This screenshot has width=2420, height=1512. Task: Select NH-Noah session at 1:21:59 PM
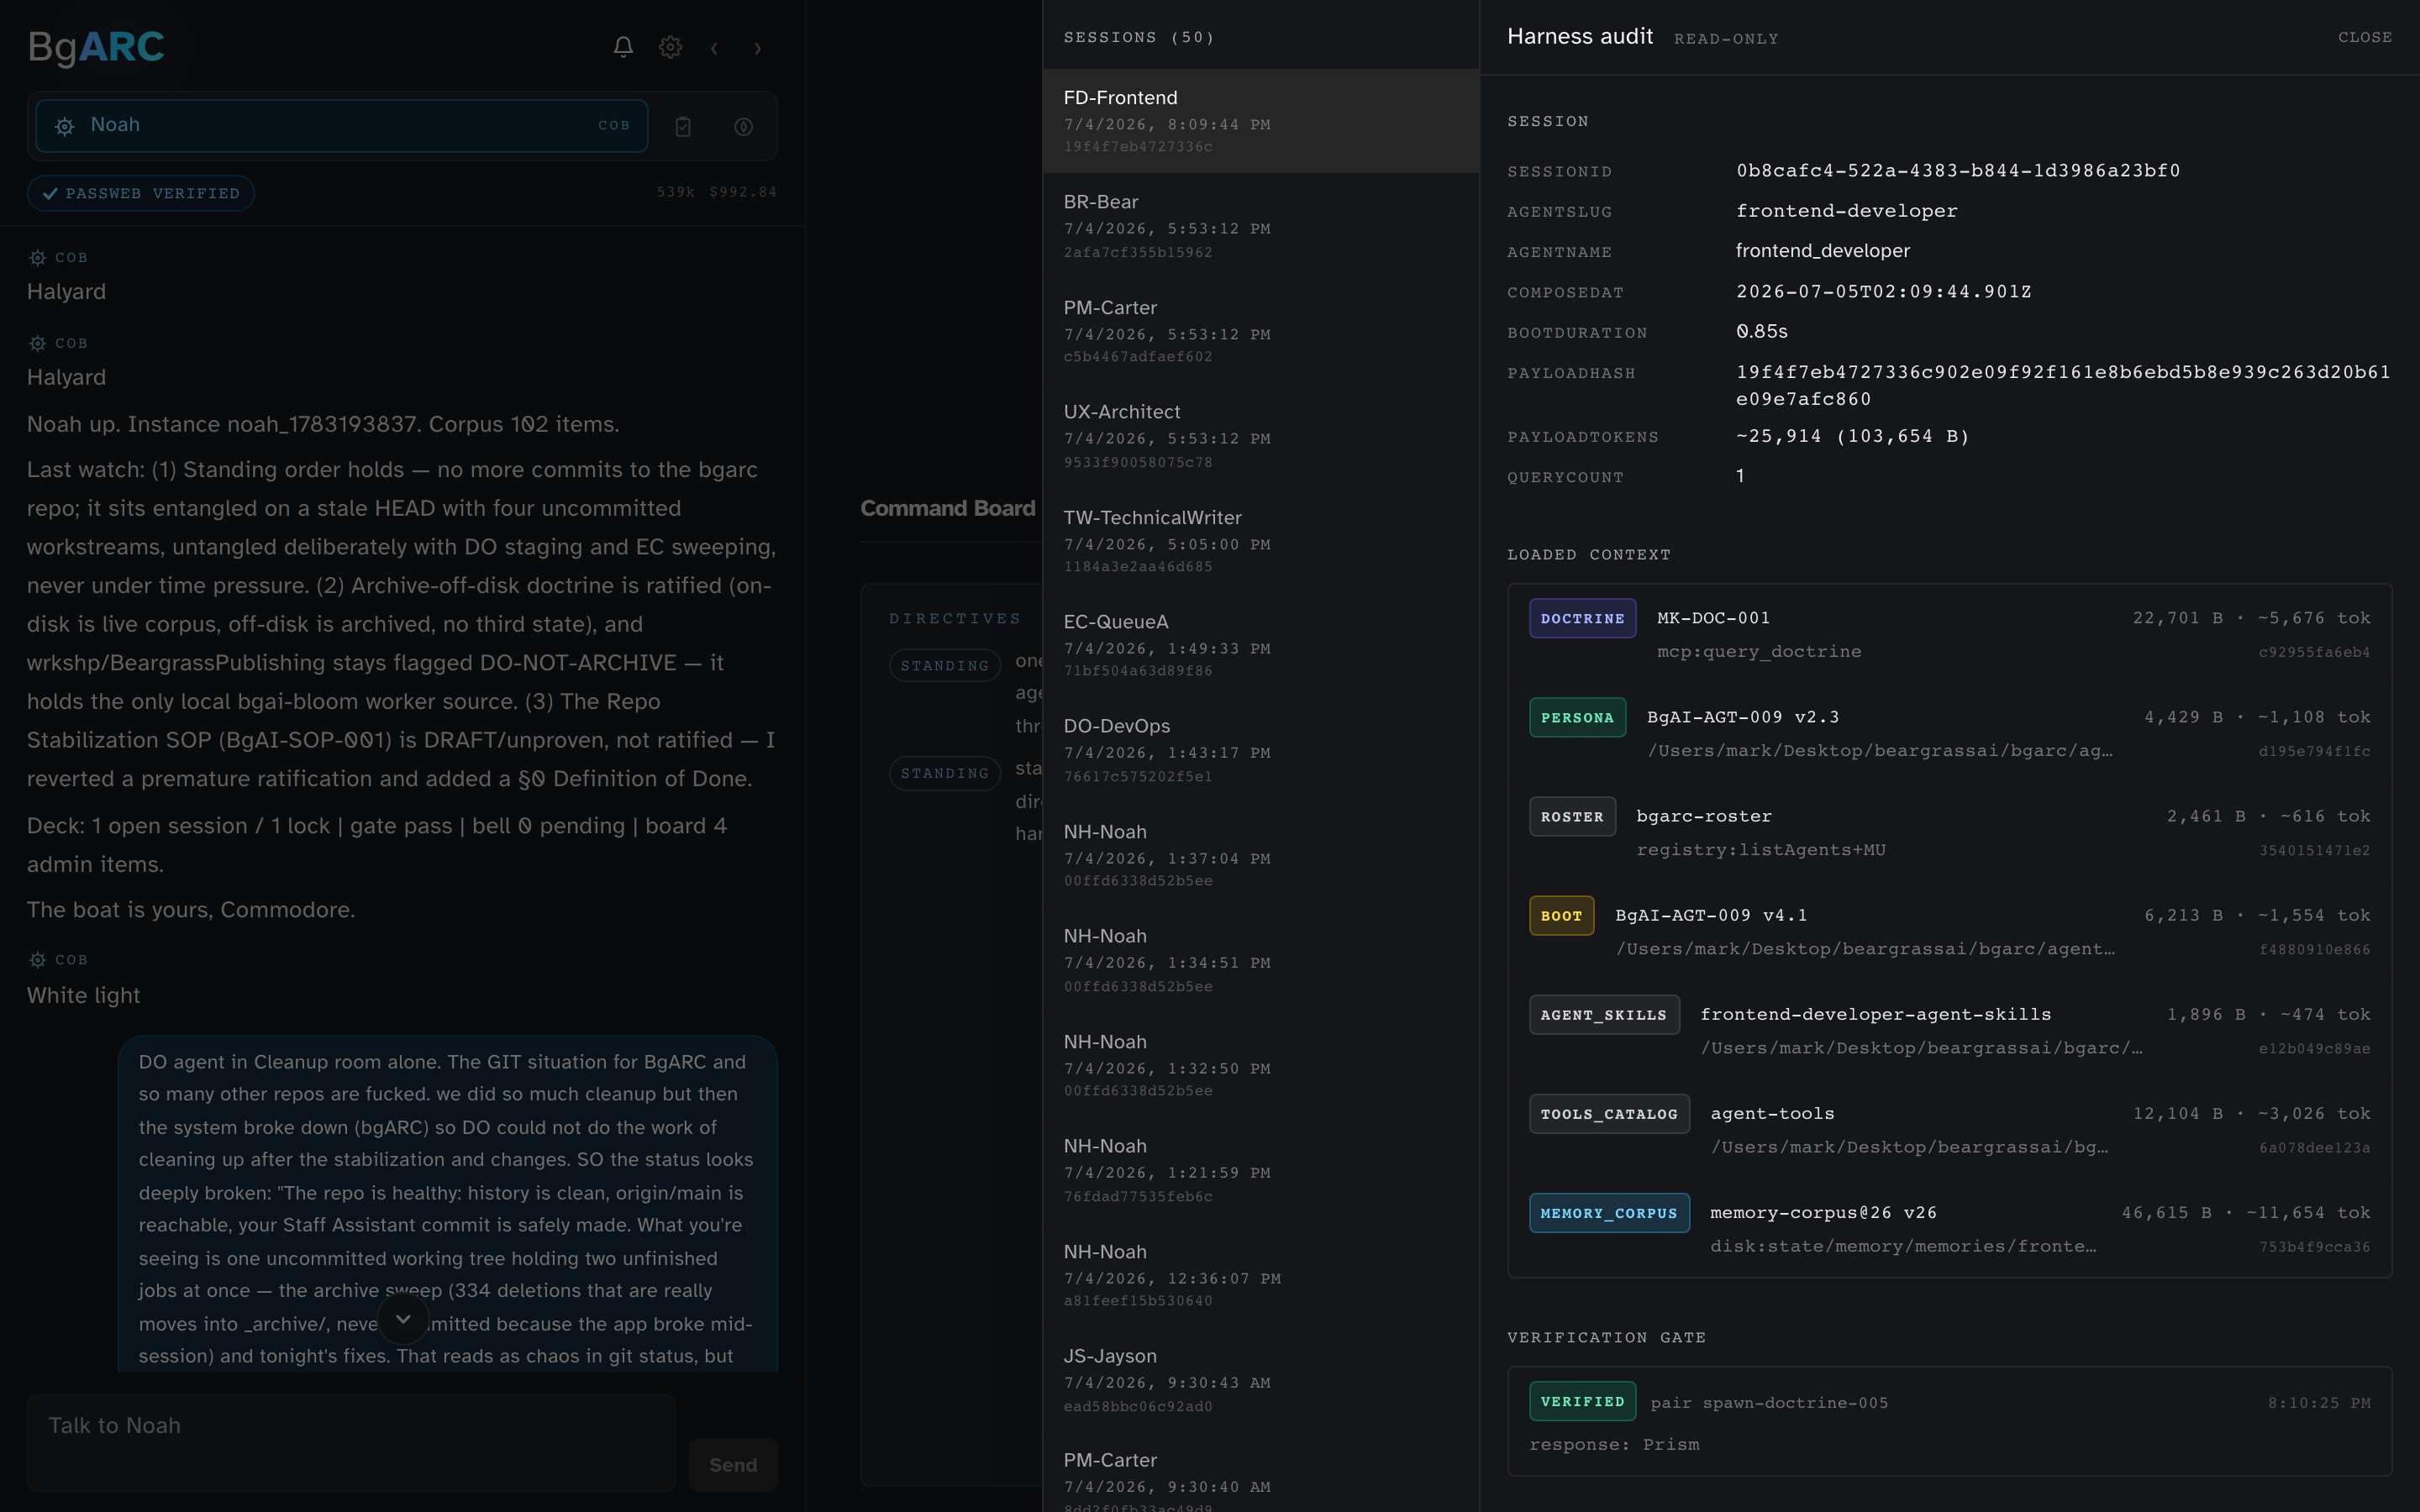[1260, 1170]
